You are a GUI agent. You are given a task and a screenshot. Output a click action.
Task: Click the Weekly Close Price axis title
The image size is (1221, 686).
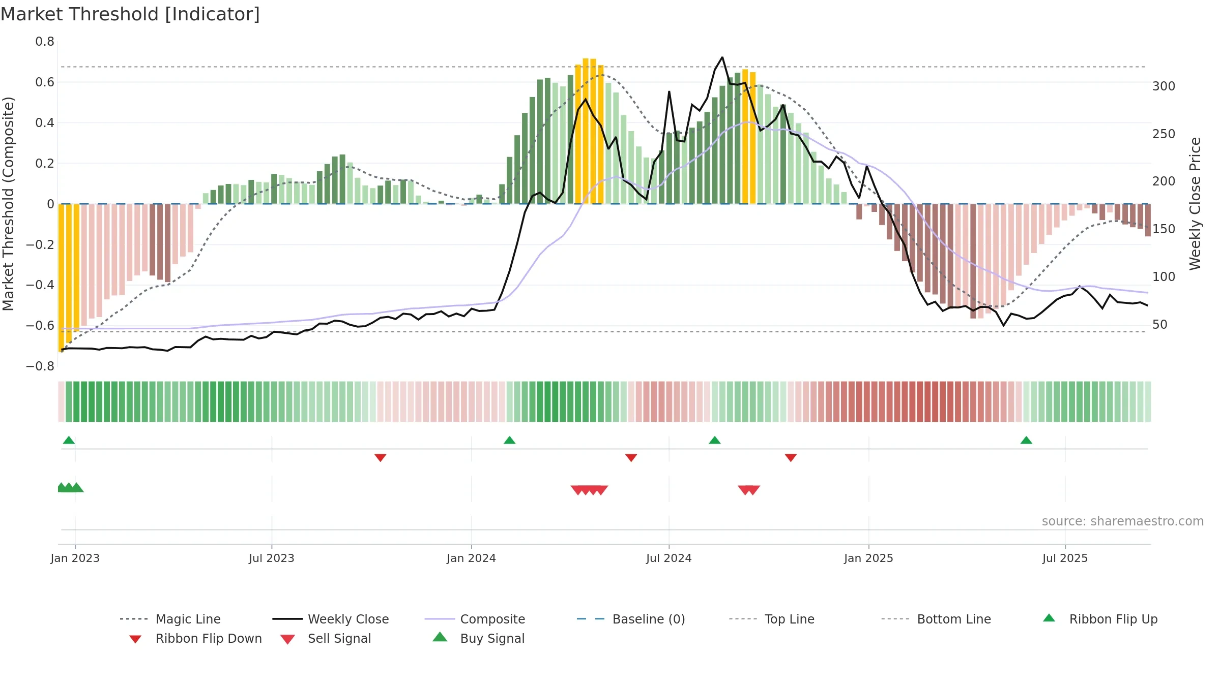pyautogui.click(x=1195, y=204)
